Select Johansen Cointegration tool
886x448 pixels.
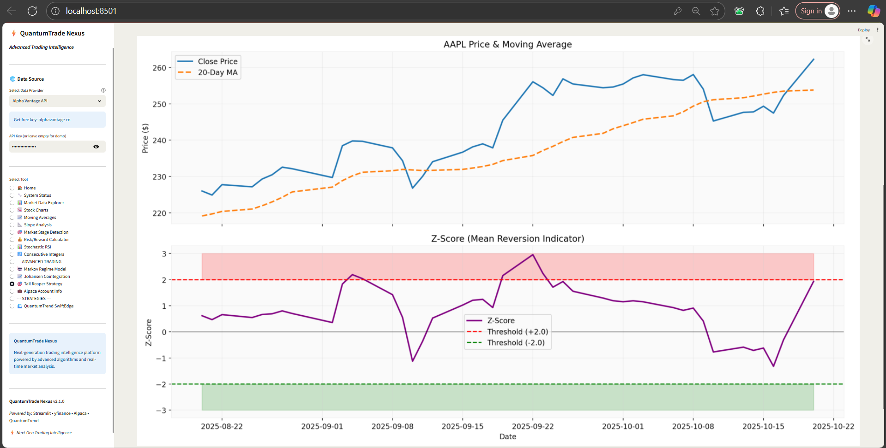(x=40, y=277)
